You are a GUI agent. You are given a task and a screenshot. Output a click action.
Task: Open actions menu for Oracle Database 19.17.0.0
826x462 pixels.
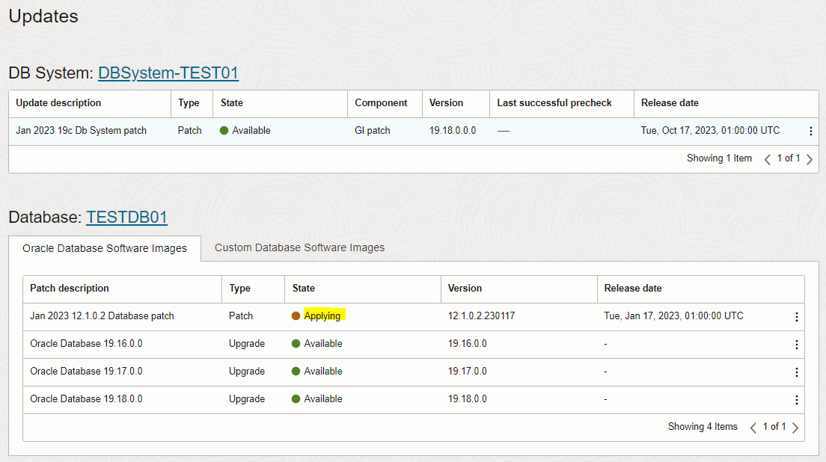[797, 372]
